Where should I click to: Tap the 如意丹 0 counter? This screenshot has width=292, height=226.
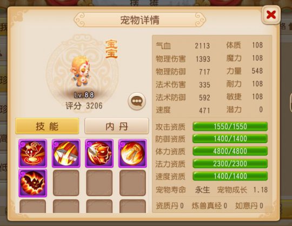point(249,205)
